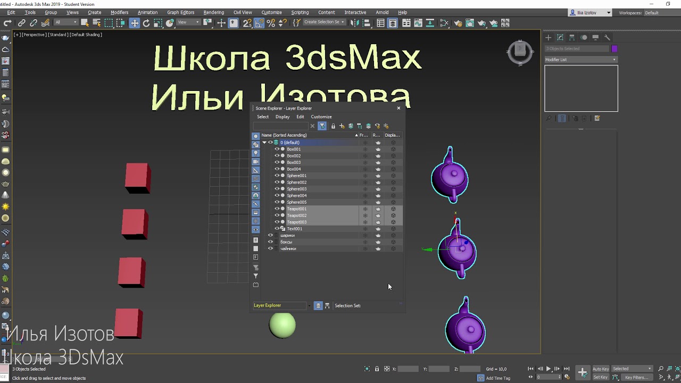
Task: Click the Scene Explorer search field
Action: click(280, 126)
